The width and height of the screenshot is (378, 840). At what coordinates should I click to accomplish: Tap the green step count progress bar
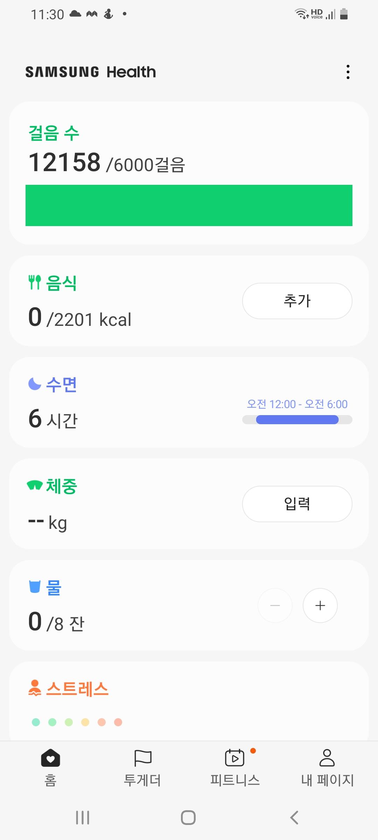[x=189, y=205]
